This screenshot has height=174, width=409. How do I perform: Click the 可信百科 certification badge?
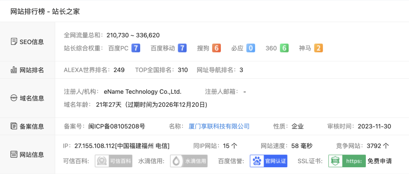tap(114, 161)
